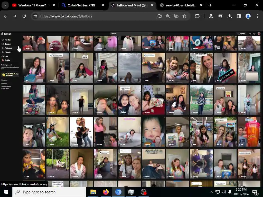Open video showing french fries box
The height and width of the screenshot is (197, 263).
click(225, 100)
